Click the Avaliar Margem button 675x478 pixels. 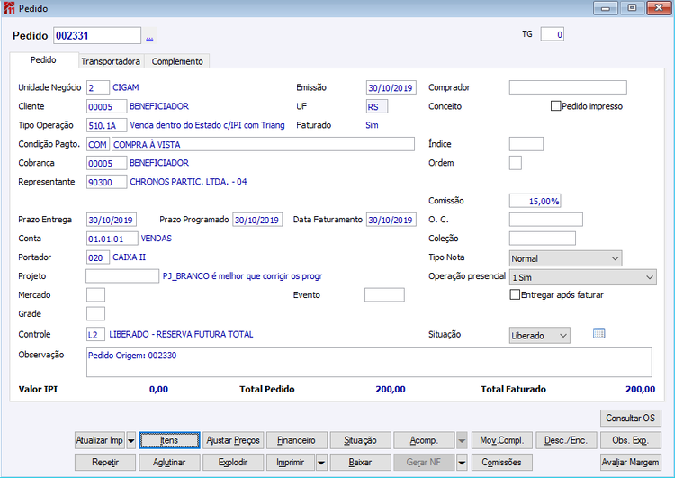(x=631, y=463)
